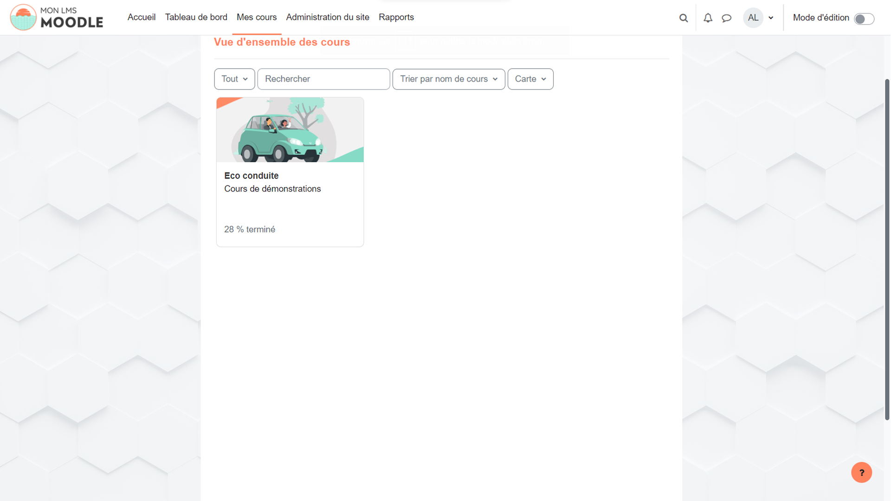
Task: Open the Eco conduite course link
Action: 251,176
